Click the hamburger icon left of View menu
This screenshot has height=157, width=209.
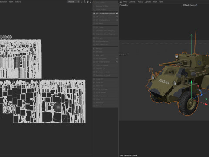[121, 2]
